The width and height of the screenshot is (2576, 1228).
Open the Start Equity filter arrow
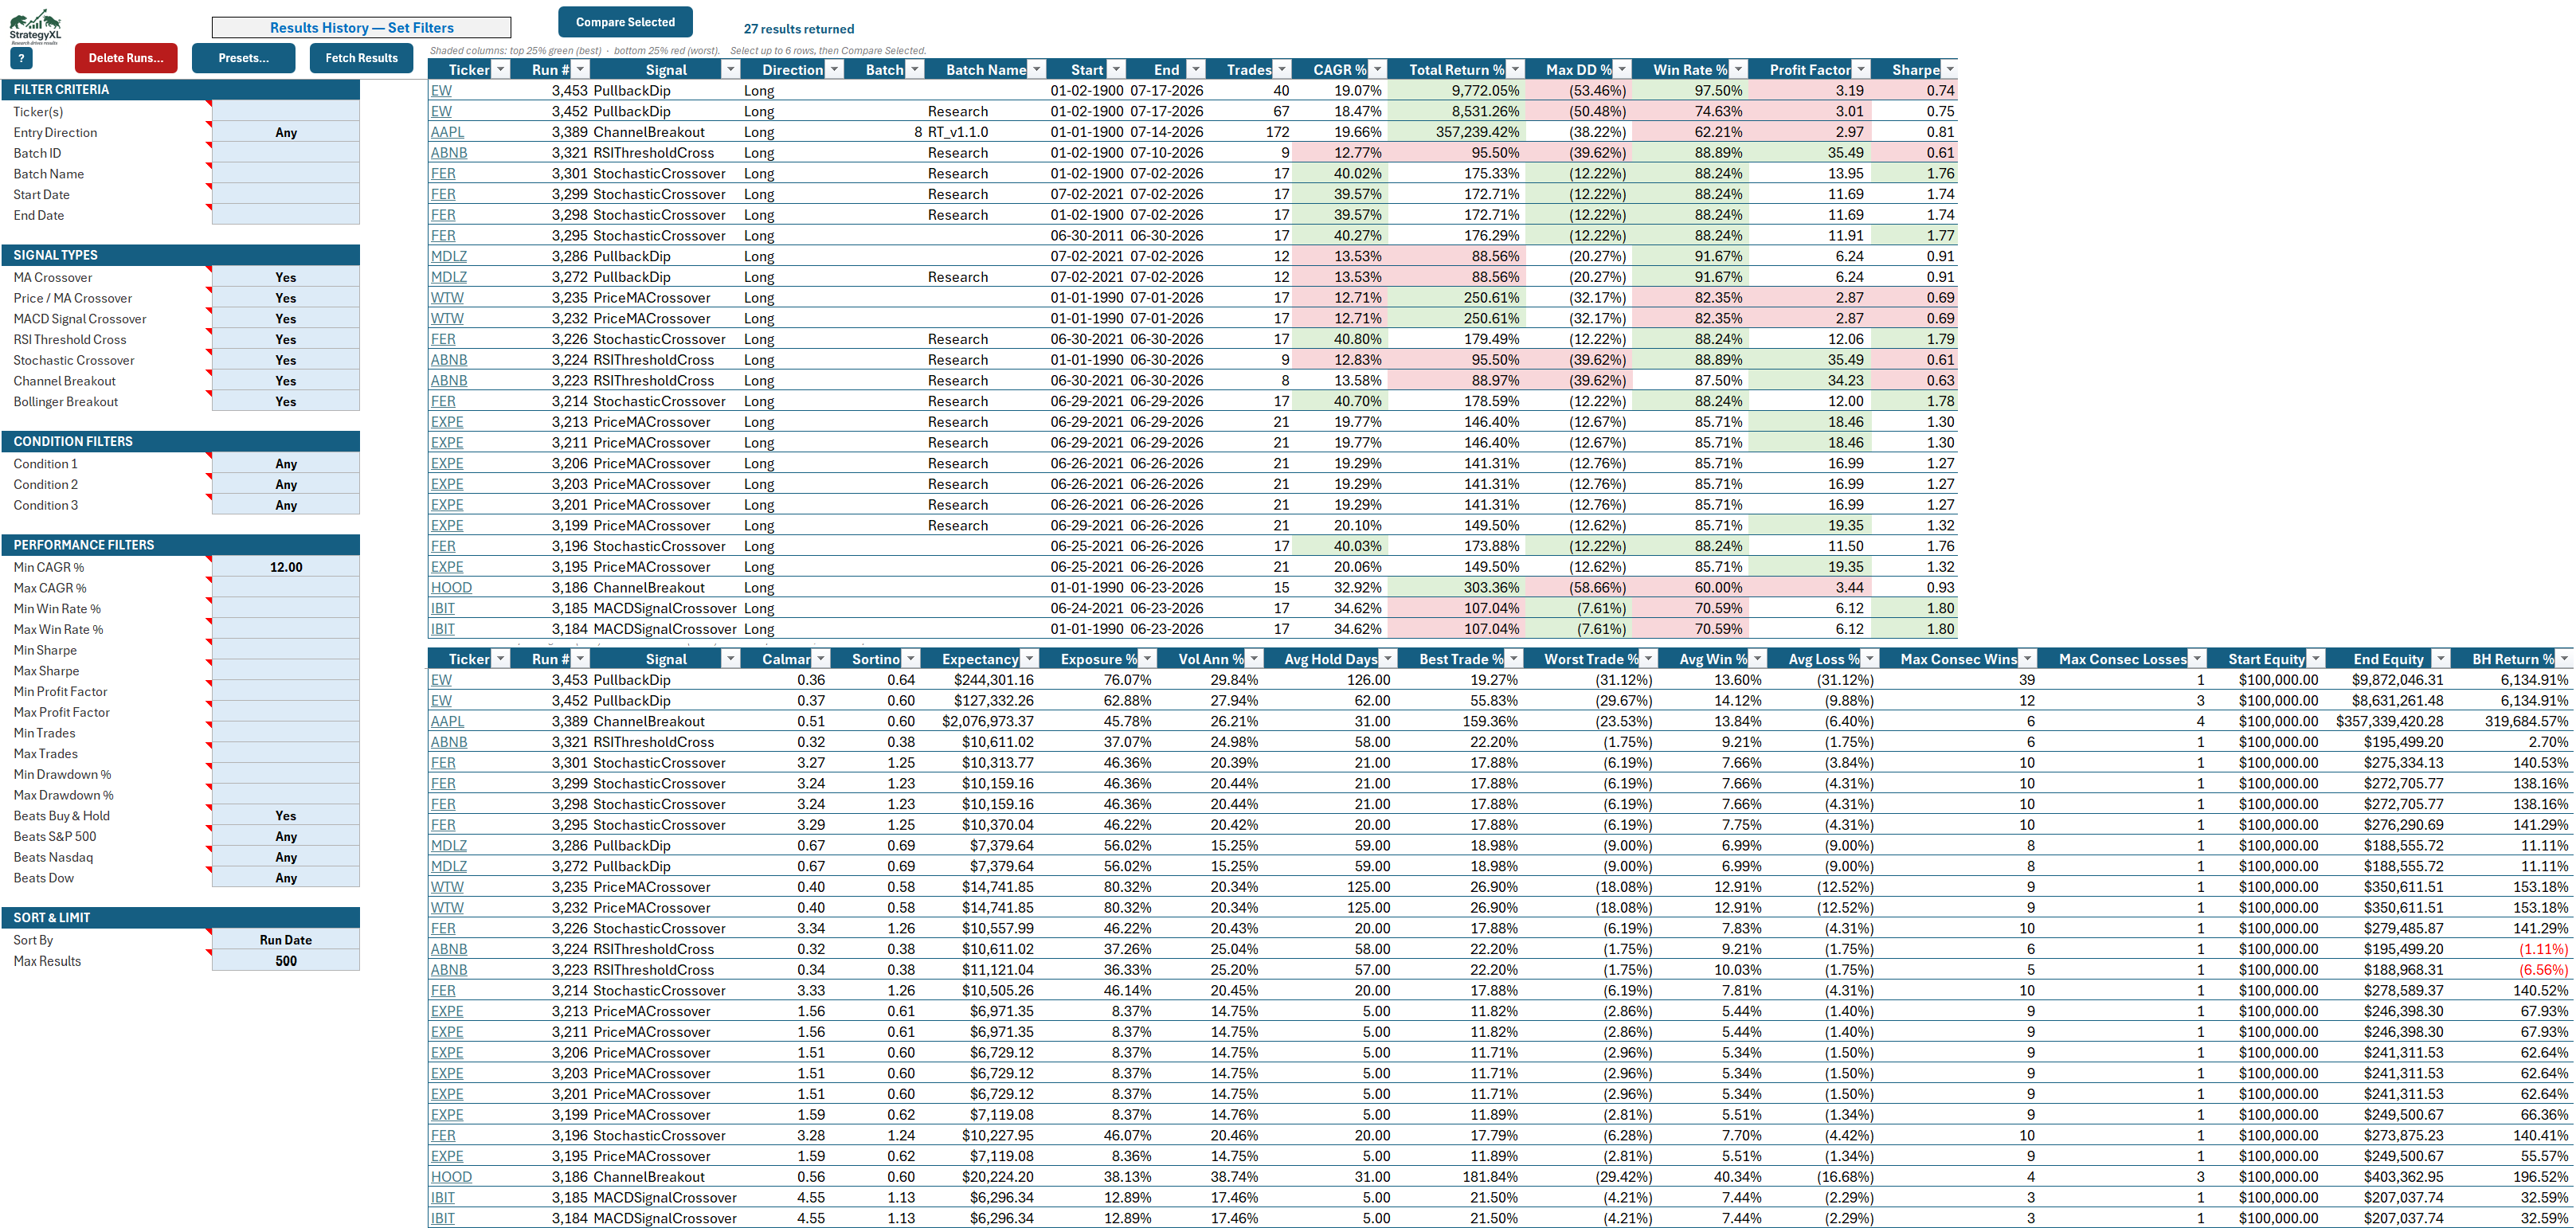point(2316,658)
